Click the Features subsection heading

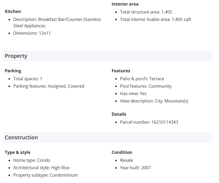click(x=121, y=71)
